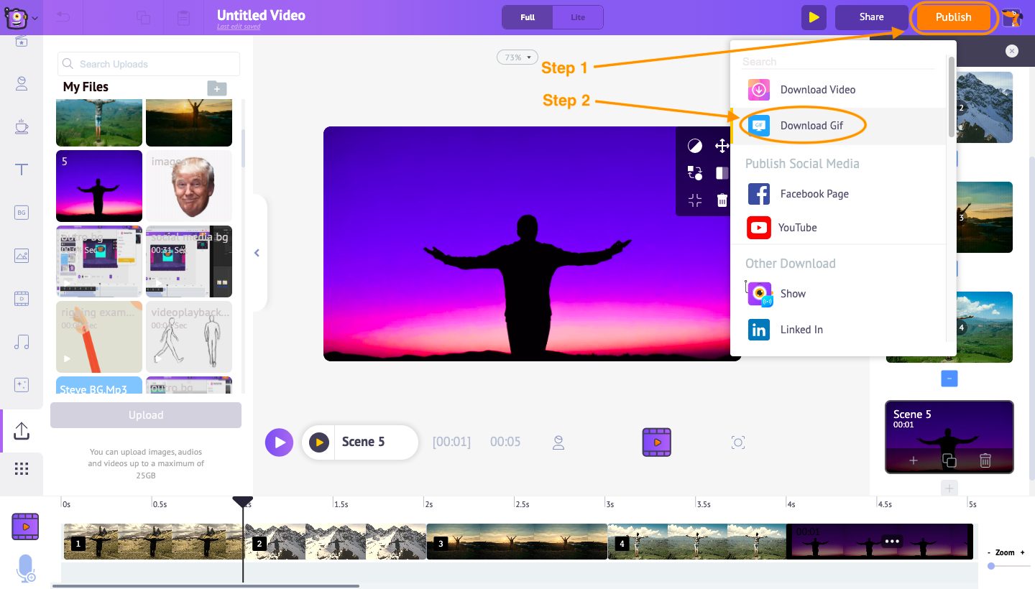This screenshot has height=589, width=1035.
Task: Collapse the library panel with arrow
Action: [x=257, y=253]
